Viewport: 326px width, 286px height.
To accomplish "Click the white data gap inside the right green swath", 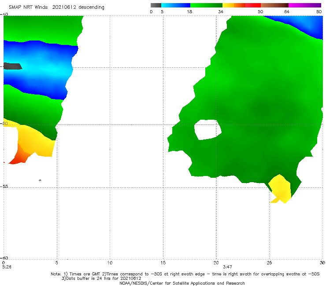I will (207, 129).
